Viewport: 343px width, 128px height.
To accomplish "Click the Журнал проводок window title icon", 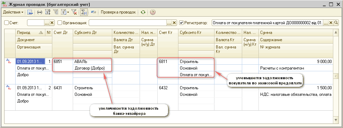I will tap(5, 4).
